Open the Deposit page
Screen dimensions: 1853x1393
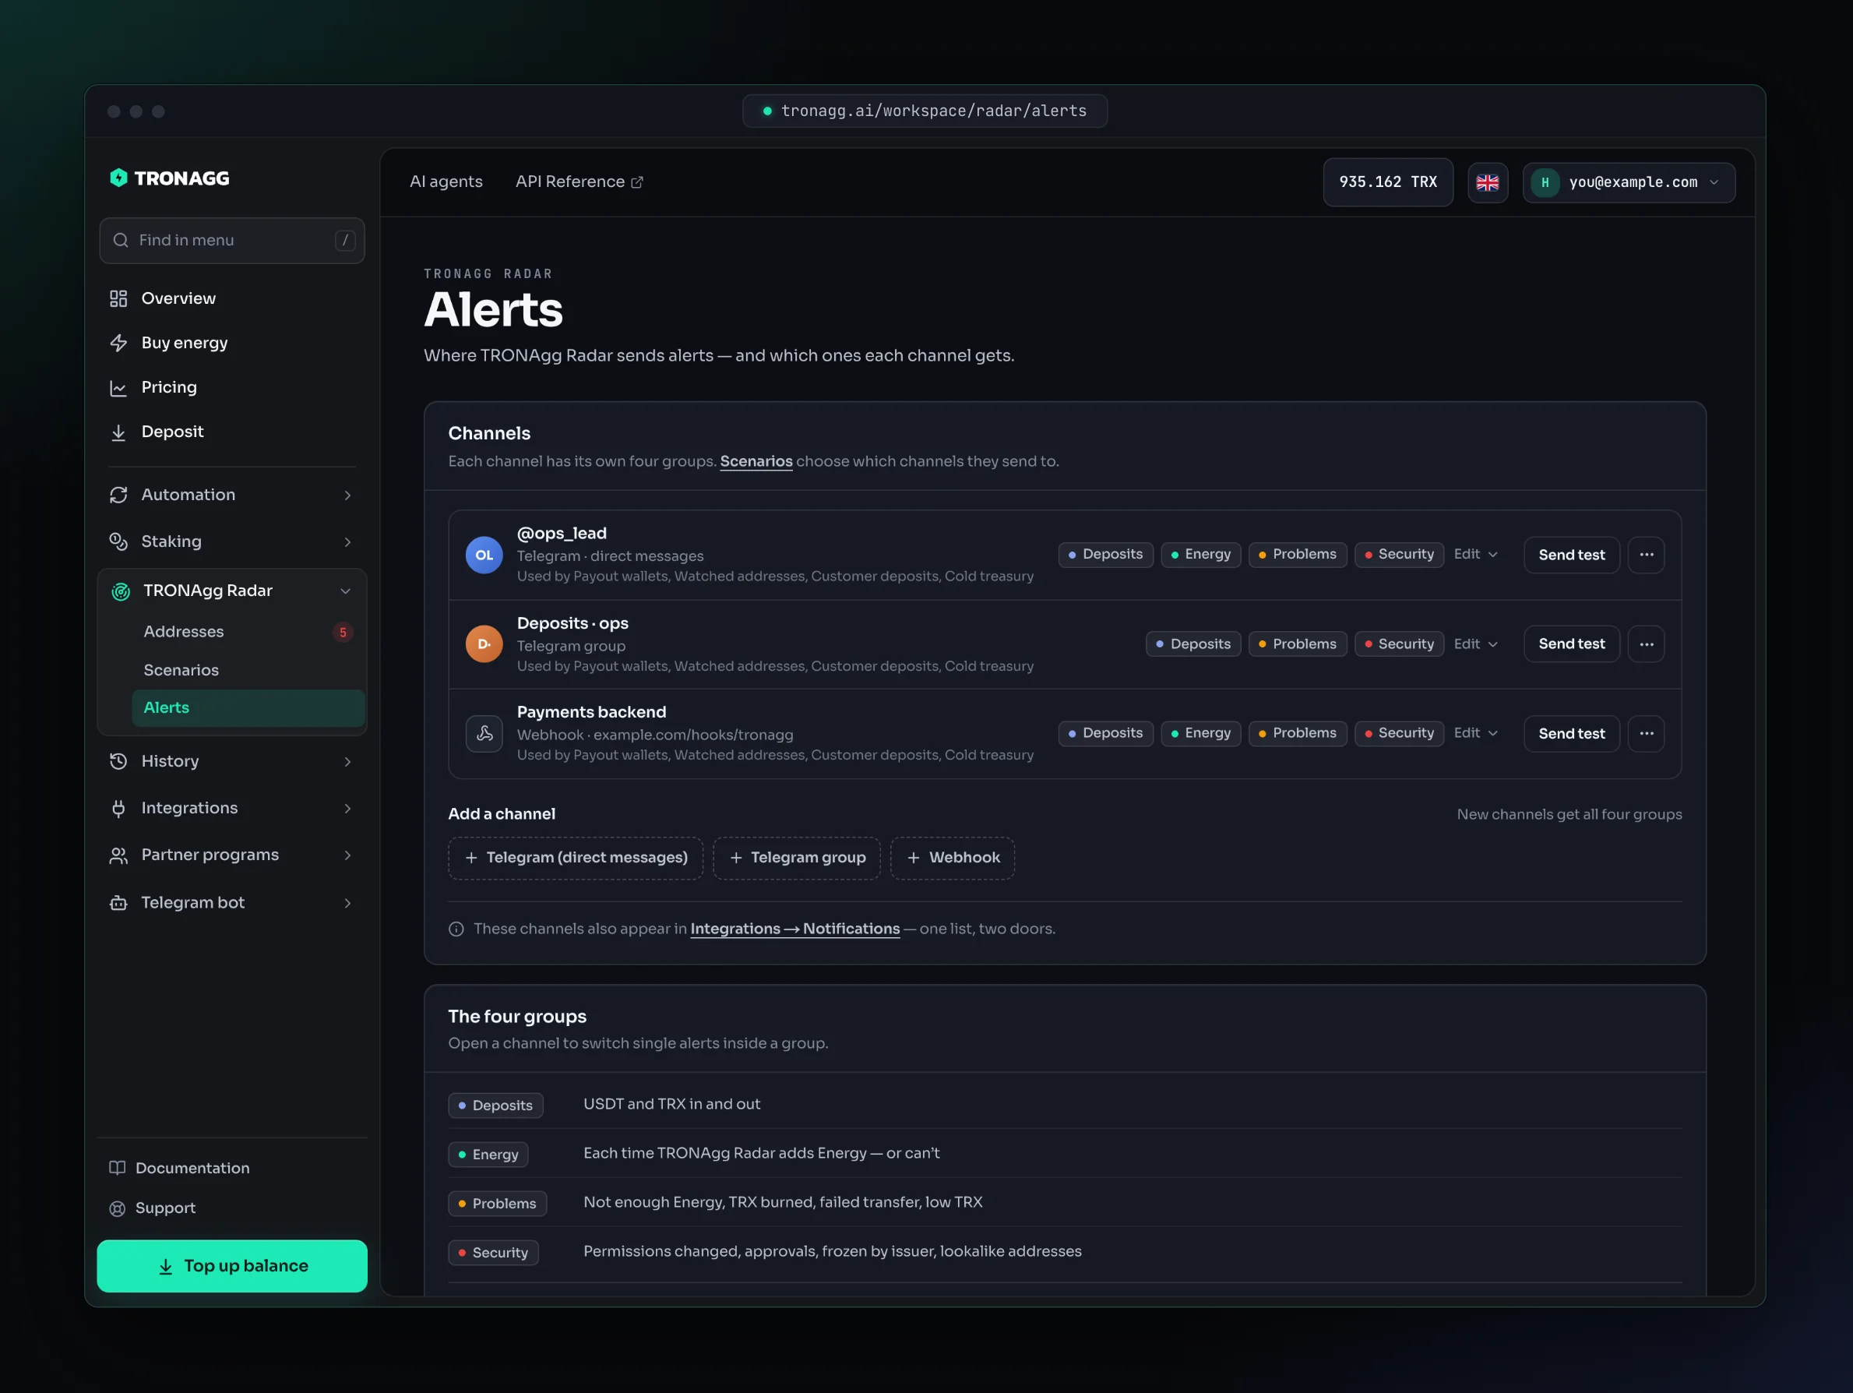pos(232,432)
